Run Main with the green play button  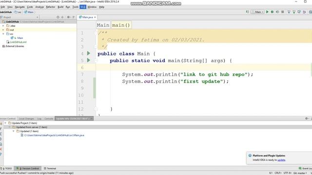click(267, 12)
